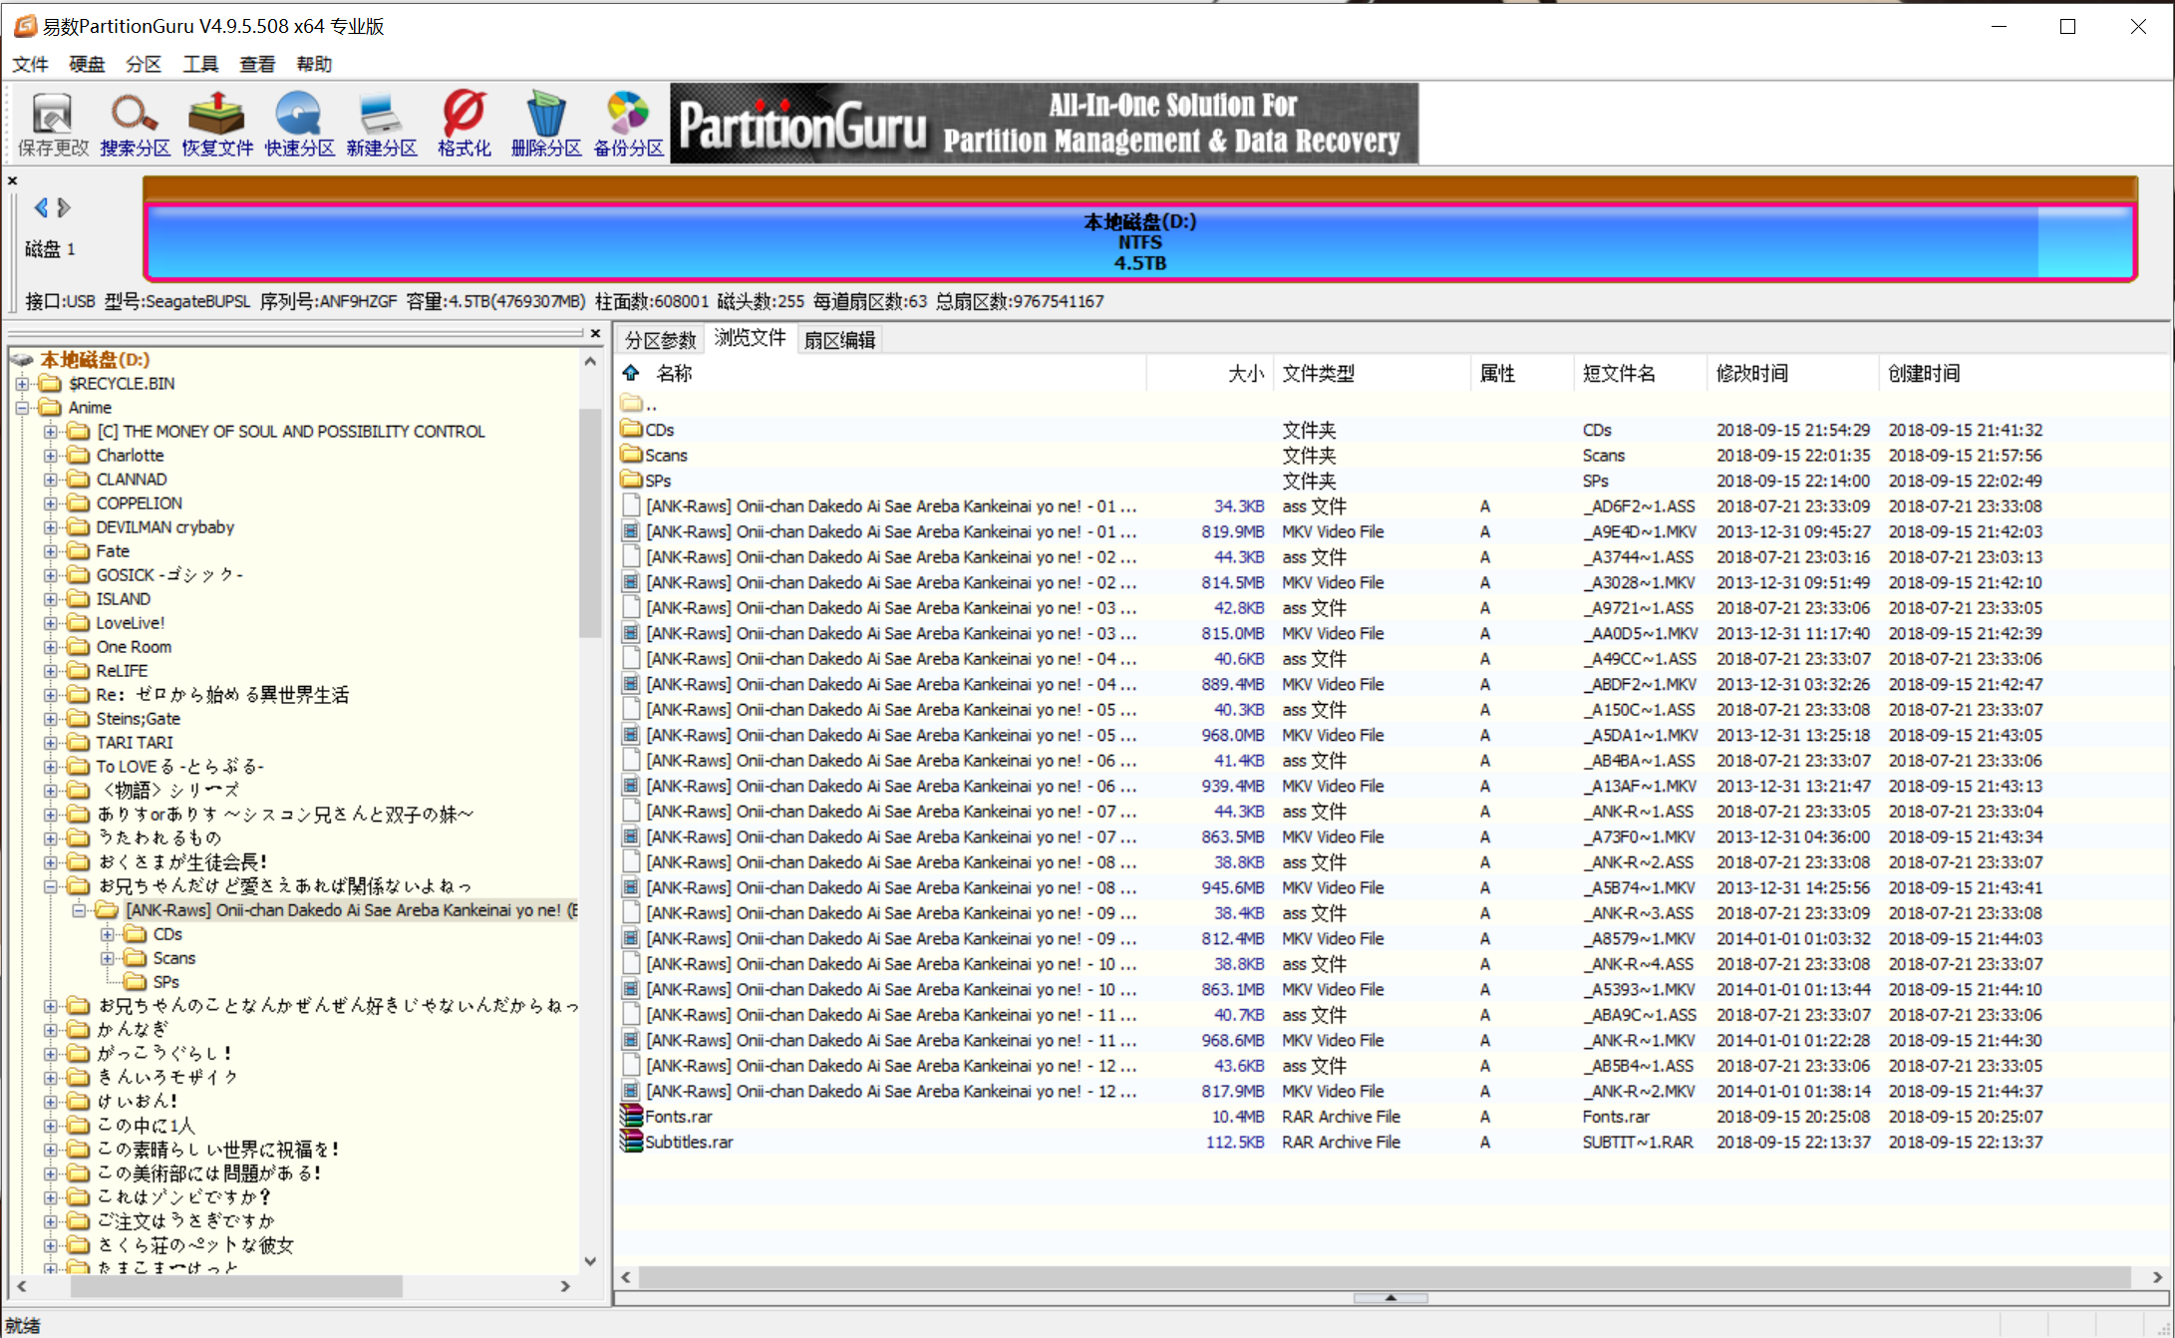Viewport: 2175px width, 1338px height.
Task: Select DEVILMAN crybaby folder in tree
Action: pyautogui.click(x=165, y=527)
